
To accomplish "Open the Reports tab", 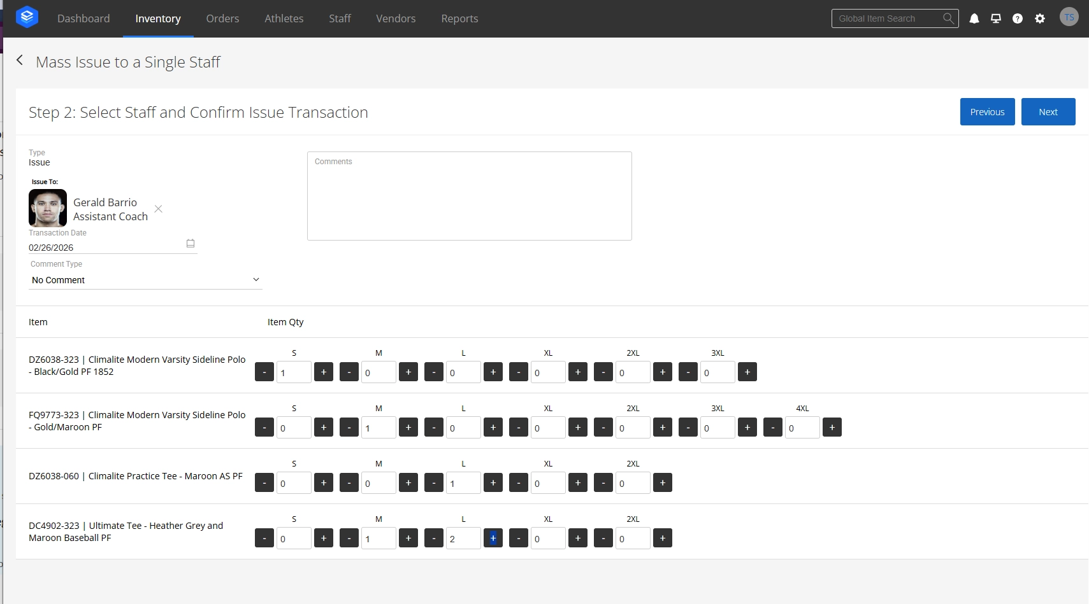I will (x=459, y=18).
